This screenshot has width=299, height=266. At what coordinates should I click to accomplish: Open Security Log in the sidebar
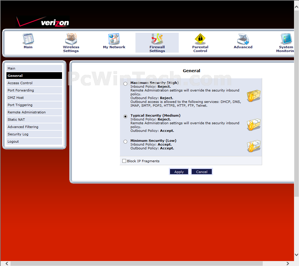tap(34, 134)
